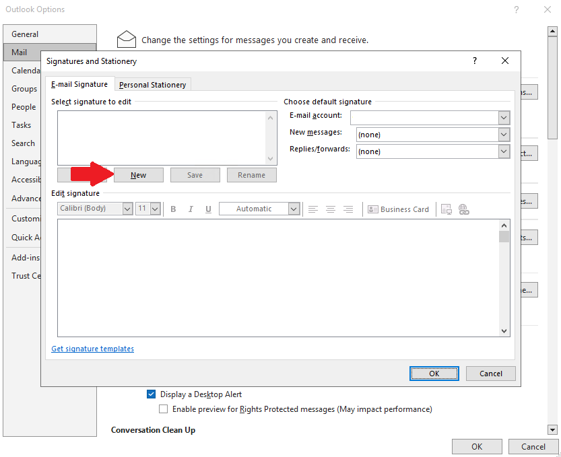Click Cancel in the Outlook Options window
The image size is (561, 457).
pyautogui.click(x=533, y=447)
